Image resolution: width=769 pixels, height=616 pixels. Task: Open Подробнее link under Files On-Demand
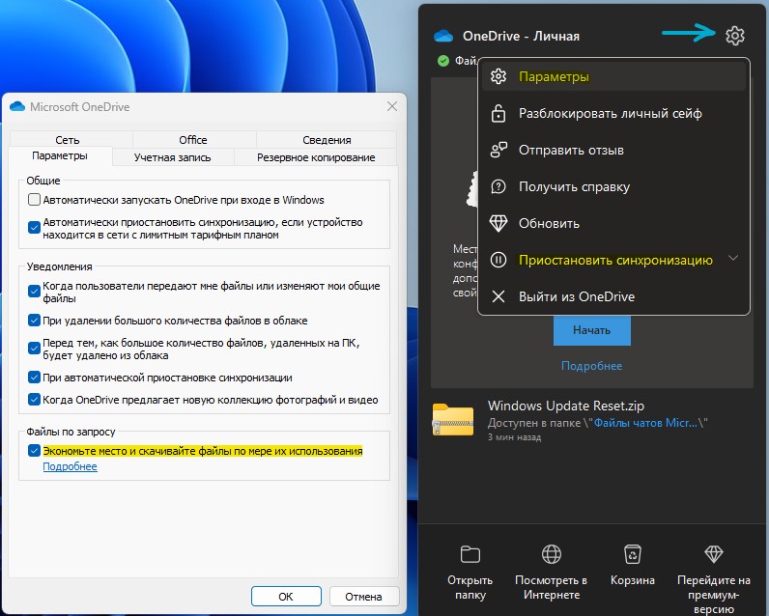tap(71, 466)
